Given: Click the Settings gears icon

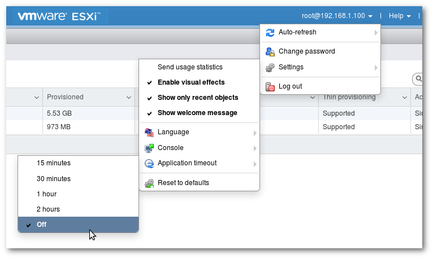Looking at the screenshot, I should point(270,67).
